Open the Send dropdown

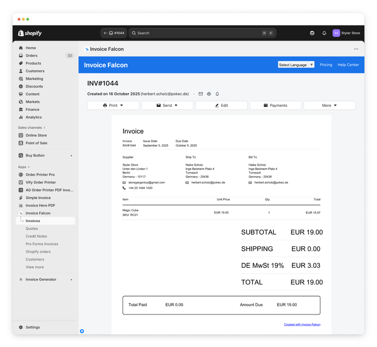[168, 105]
